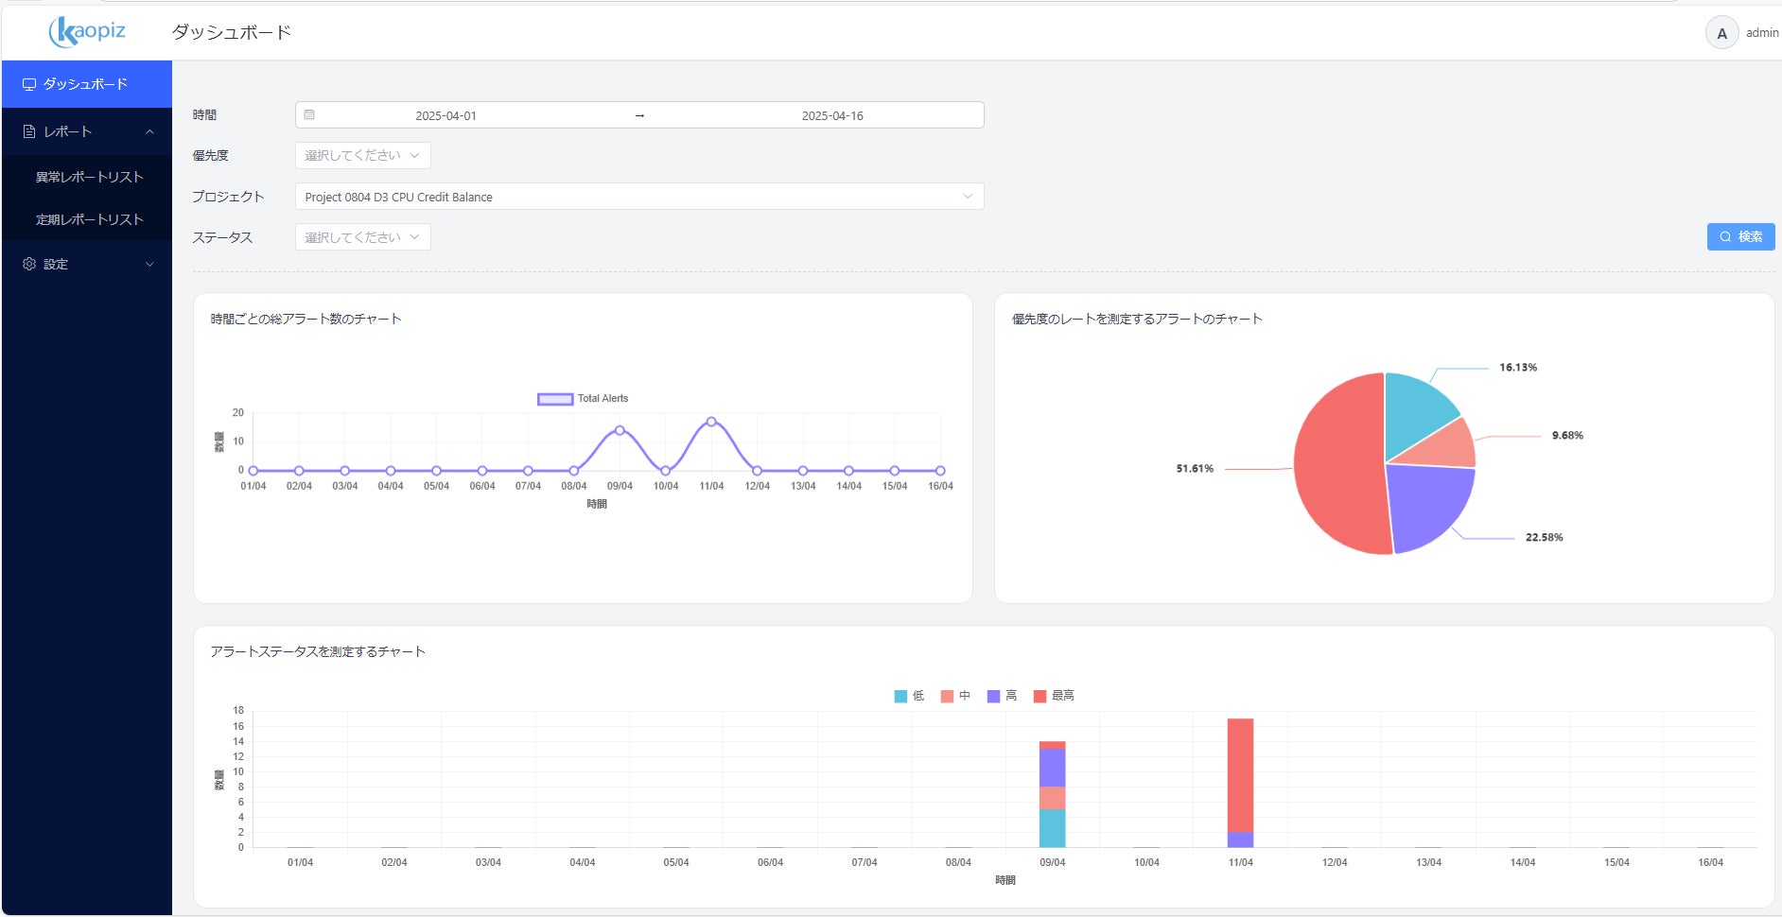The image size is (1782, 917).
Task: Collapse the レポート menu chevron
Action: pyautogui.click(x=149, y=131)
